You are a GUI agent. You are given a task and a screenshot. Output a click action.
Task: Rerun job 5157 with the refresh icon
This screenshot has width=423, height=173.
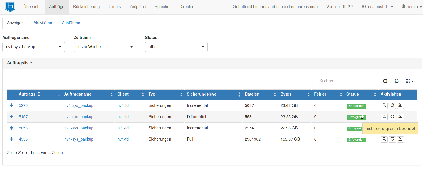(x=392, y=117)
